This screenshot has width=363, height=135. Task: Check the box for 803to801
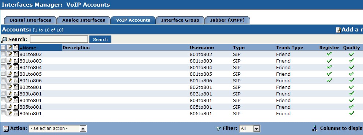(3, 93)
